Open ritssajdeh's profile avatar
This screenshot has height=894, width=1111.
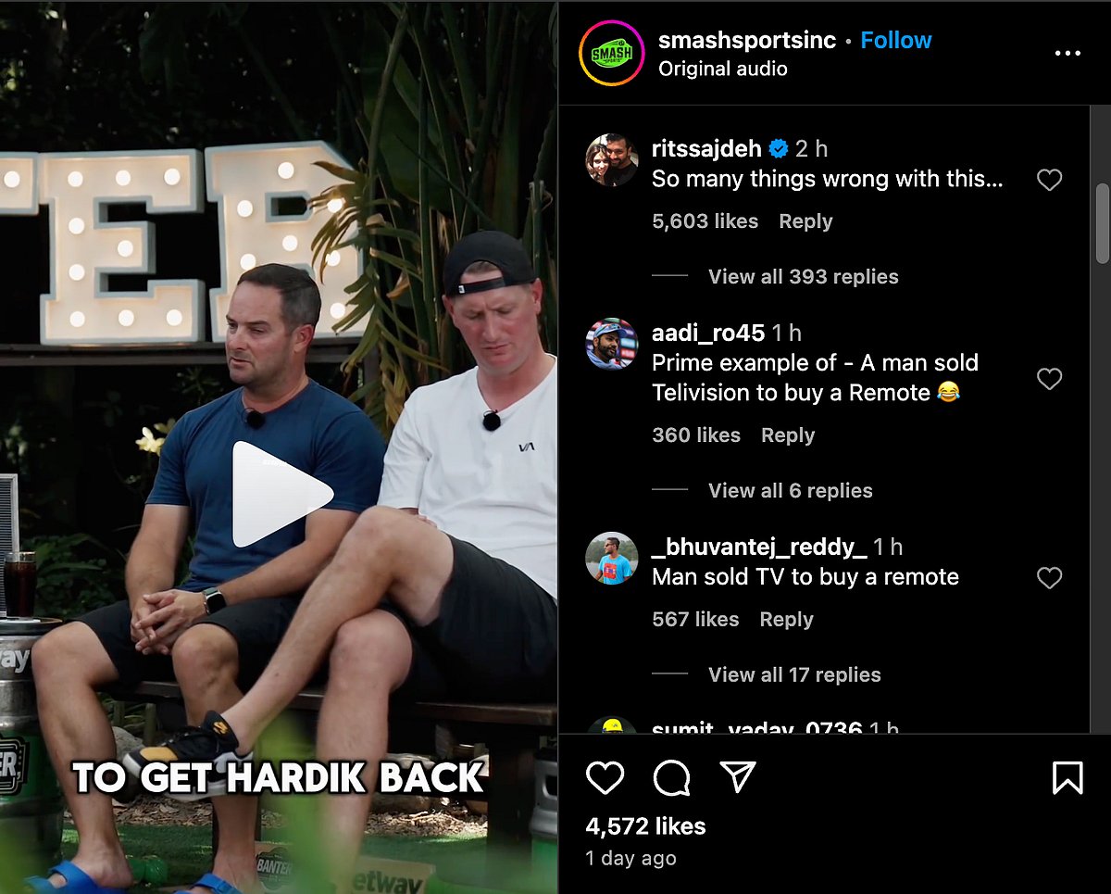point(612,160)
